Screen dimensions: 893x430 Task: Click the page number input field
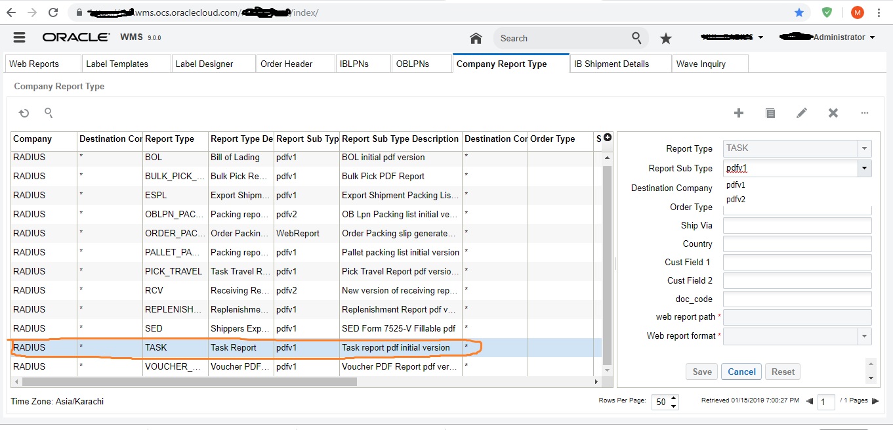point(826,402)
